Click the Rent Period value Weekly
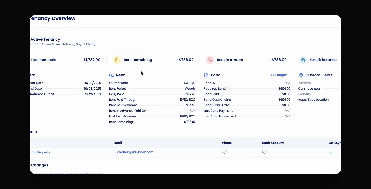 coord(190,88)
